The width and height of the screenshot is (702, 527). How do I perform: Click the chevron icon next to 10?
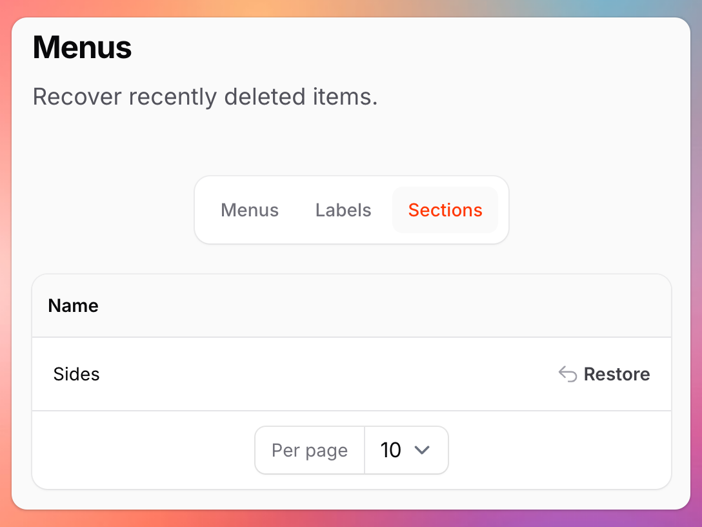(422, 450)
